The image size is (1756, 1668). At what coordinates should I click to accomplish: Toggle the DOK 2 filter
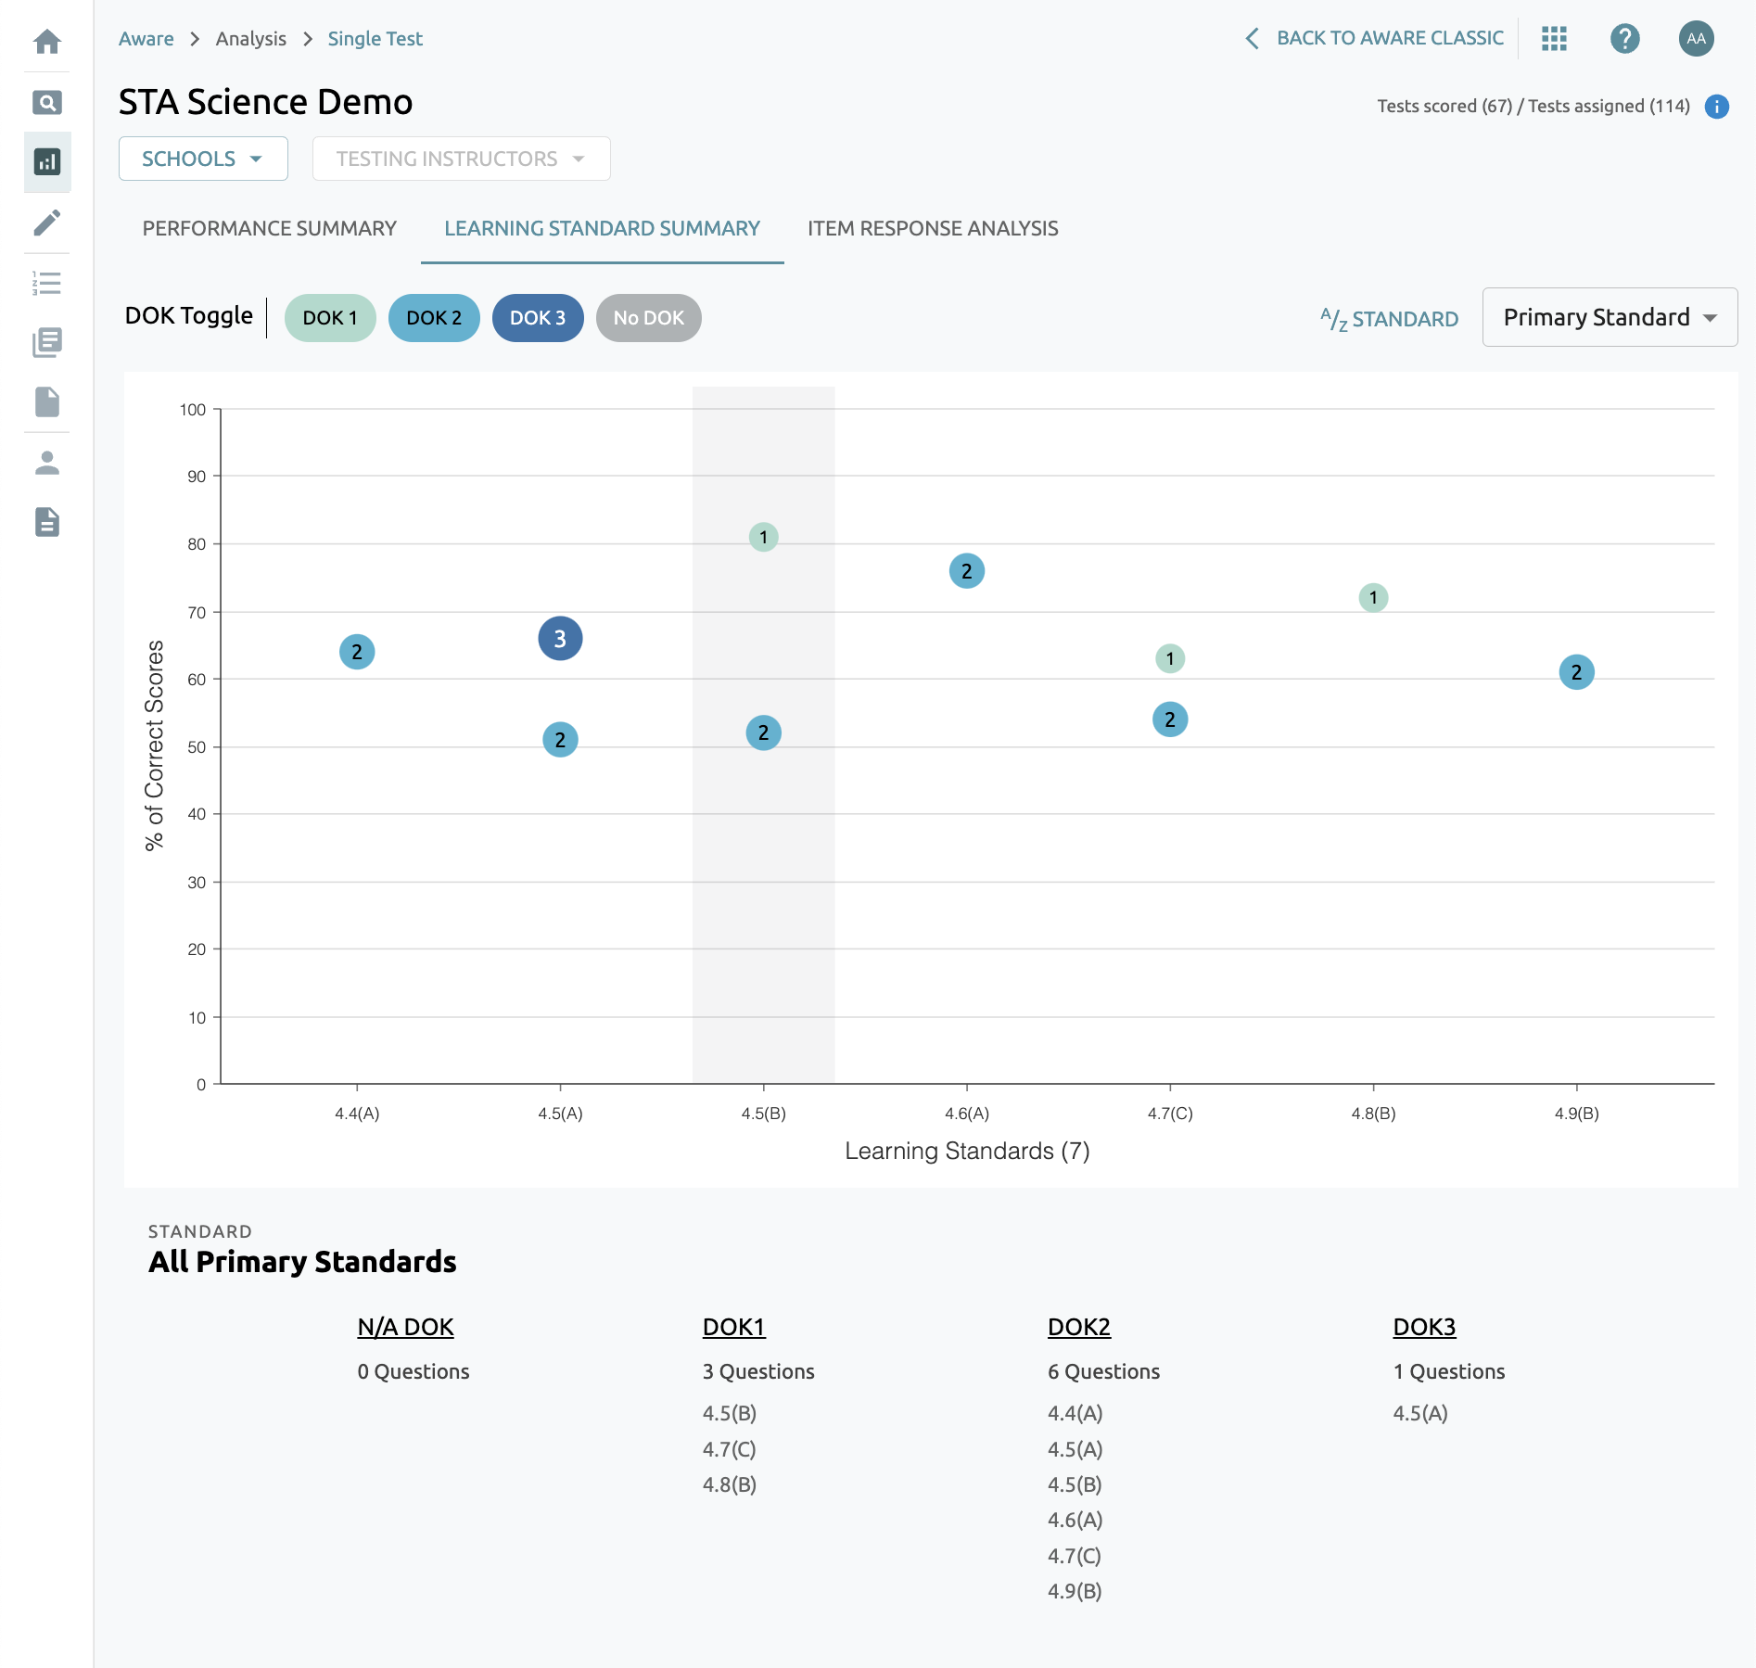(x=434, y=318)
